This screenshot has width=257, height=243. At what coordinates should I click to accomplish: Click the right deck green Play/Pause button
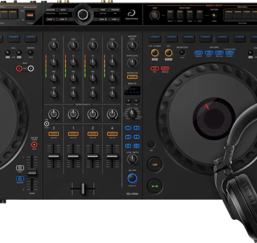pyautogui.click(x=155, y=186)
